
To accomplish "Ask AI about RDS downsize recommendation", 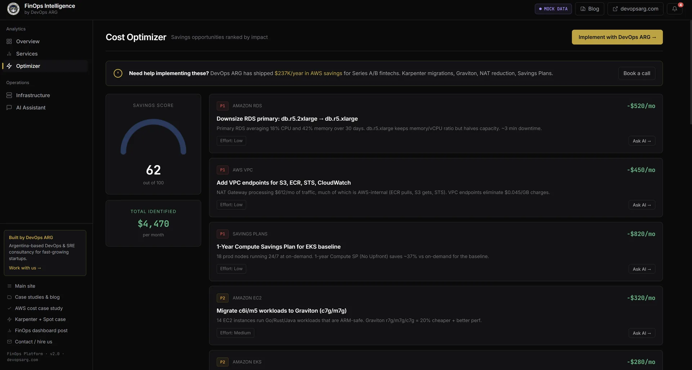I will (x=642, y=141).
